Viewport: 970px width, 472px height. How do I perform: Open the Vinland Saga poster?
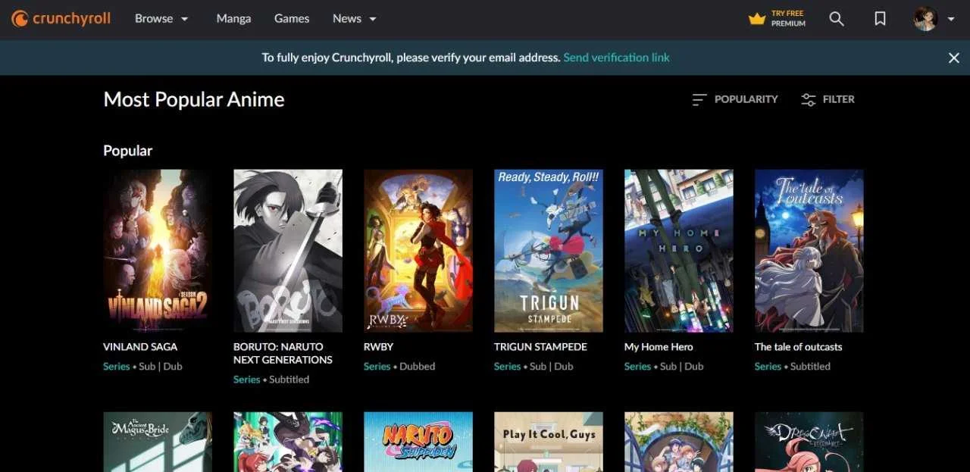(x=158, y=251)
